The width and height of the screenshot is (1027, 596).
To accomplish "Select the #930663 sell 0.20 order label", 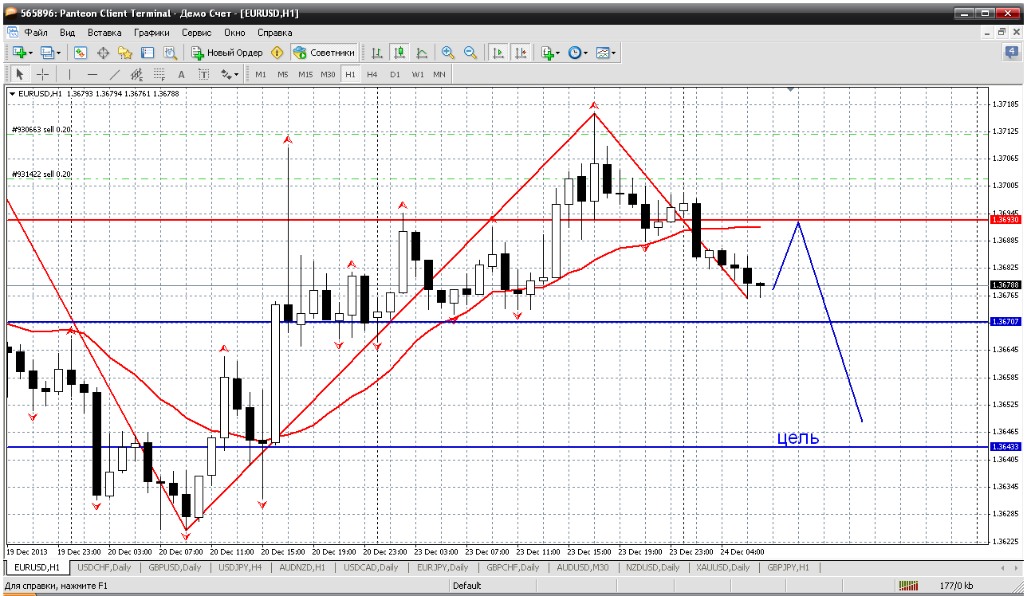I will pos(41,129).
